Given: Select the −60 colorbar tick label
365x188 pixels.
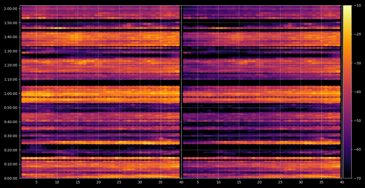Looking at the screenshot, I should tap(357, 149).
